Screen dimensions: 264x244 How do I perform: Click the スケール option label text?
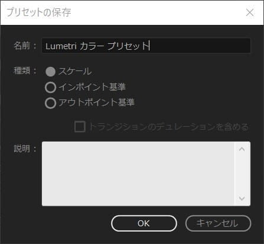75,72
